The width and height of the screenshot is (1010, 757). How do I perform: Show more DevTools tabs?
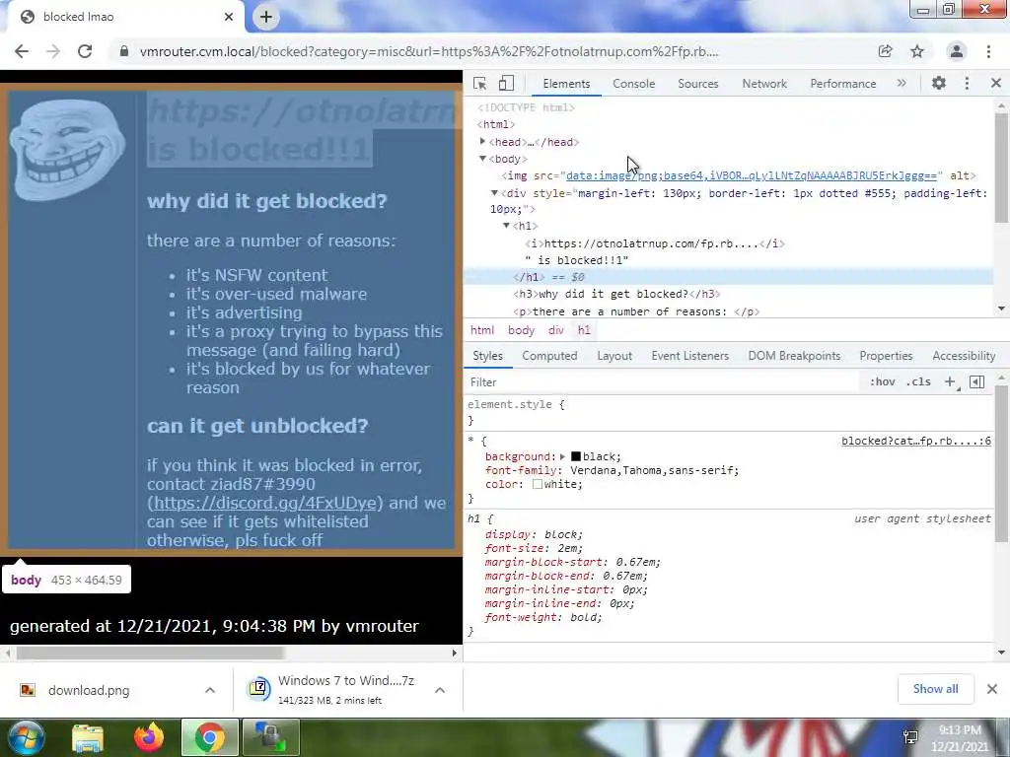(902, 83)
